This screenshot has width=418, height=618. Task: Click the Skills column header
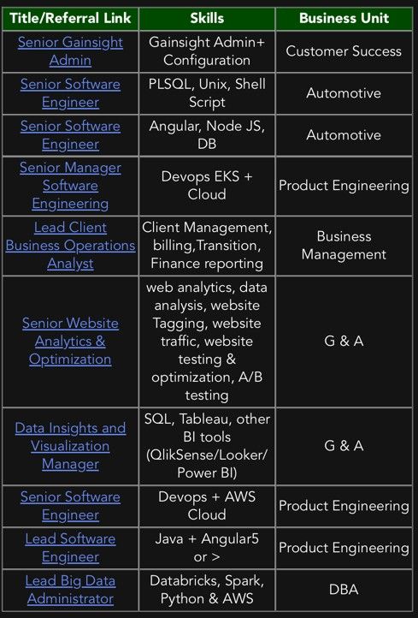(207, 18)
